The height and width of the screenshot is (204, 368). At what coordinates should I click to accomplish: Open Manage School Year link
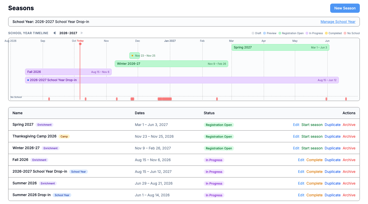(x=338, y=22)
